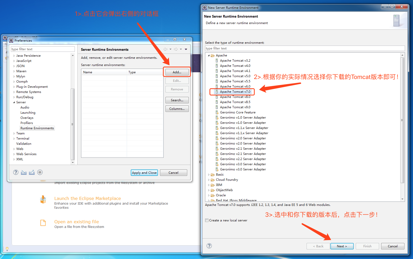Expand the XML preferences node
This screenshot has height=259, width=413.
click(14, 159)
